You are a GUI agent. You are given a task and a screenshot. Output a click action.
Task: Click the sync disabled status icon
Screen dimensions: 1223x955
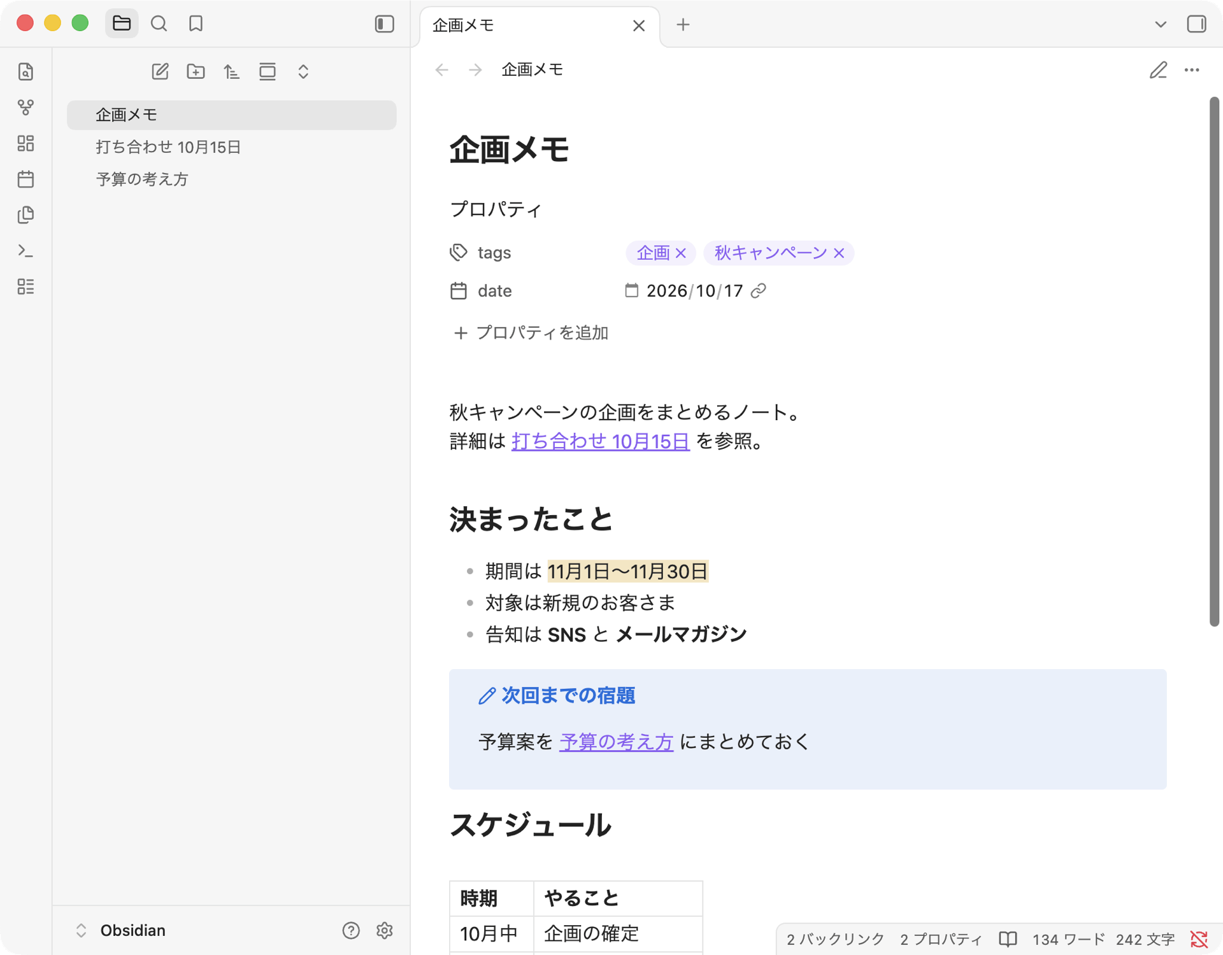pyautogui.click(x=1199, y=939)
